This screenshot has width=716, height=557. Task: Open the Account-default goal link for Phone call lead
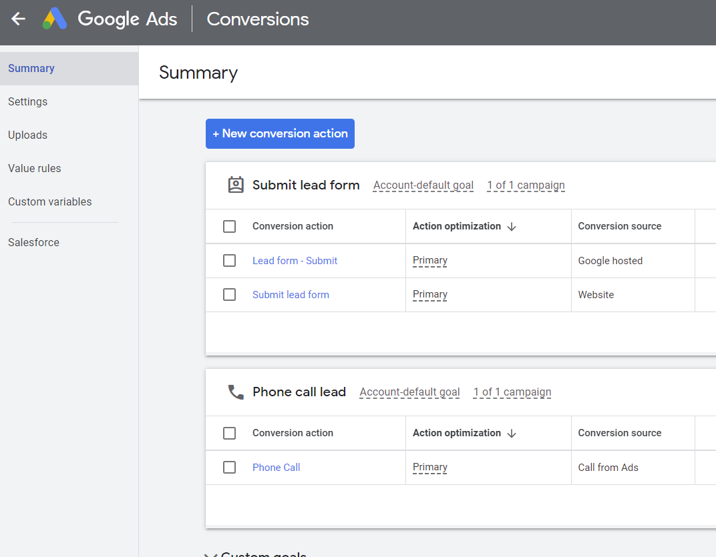click(x=409, y=392)
